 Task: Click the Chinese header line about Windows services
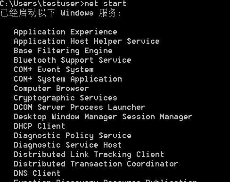pos(61,13)
